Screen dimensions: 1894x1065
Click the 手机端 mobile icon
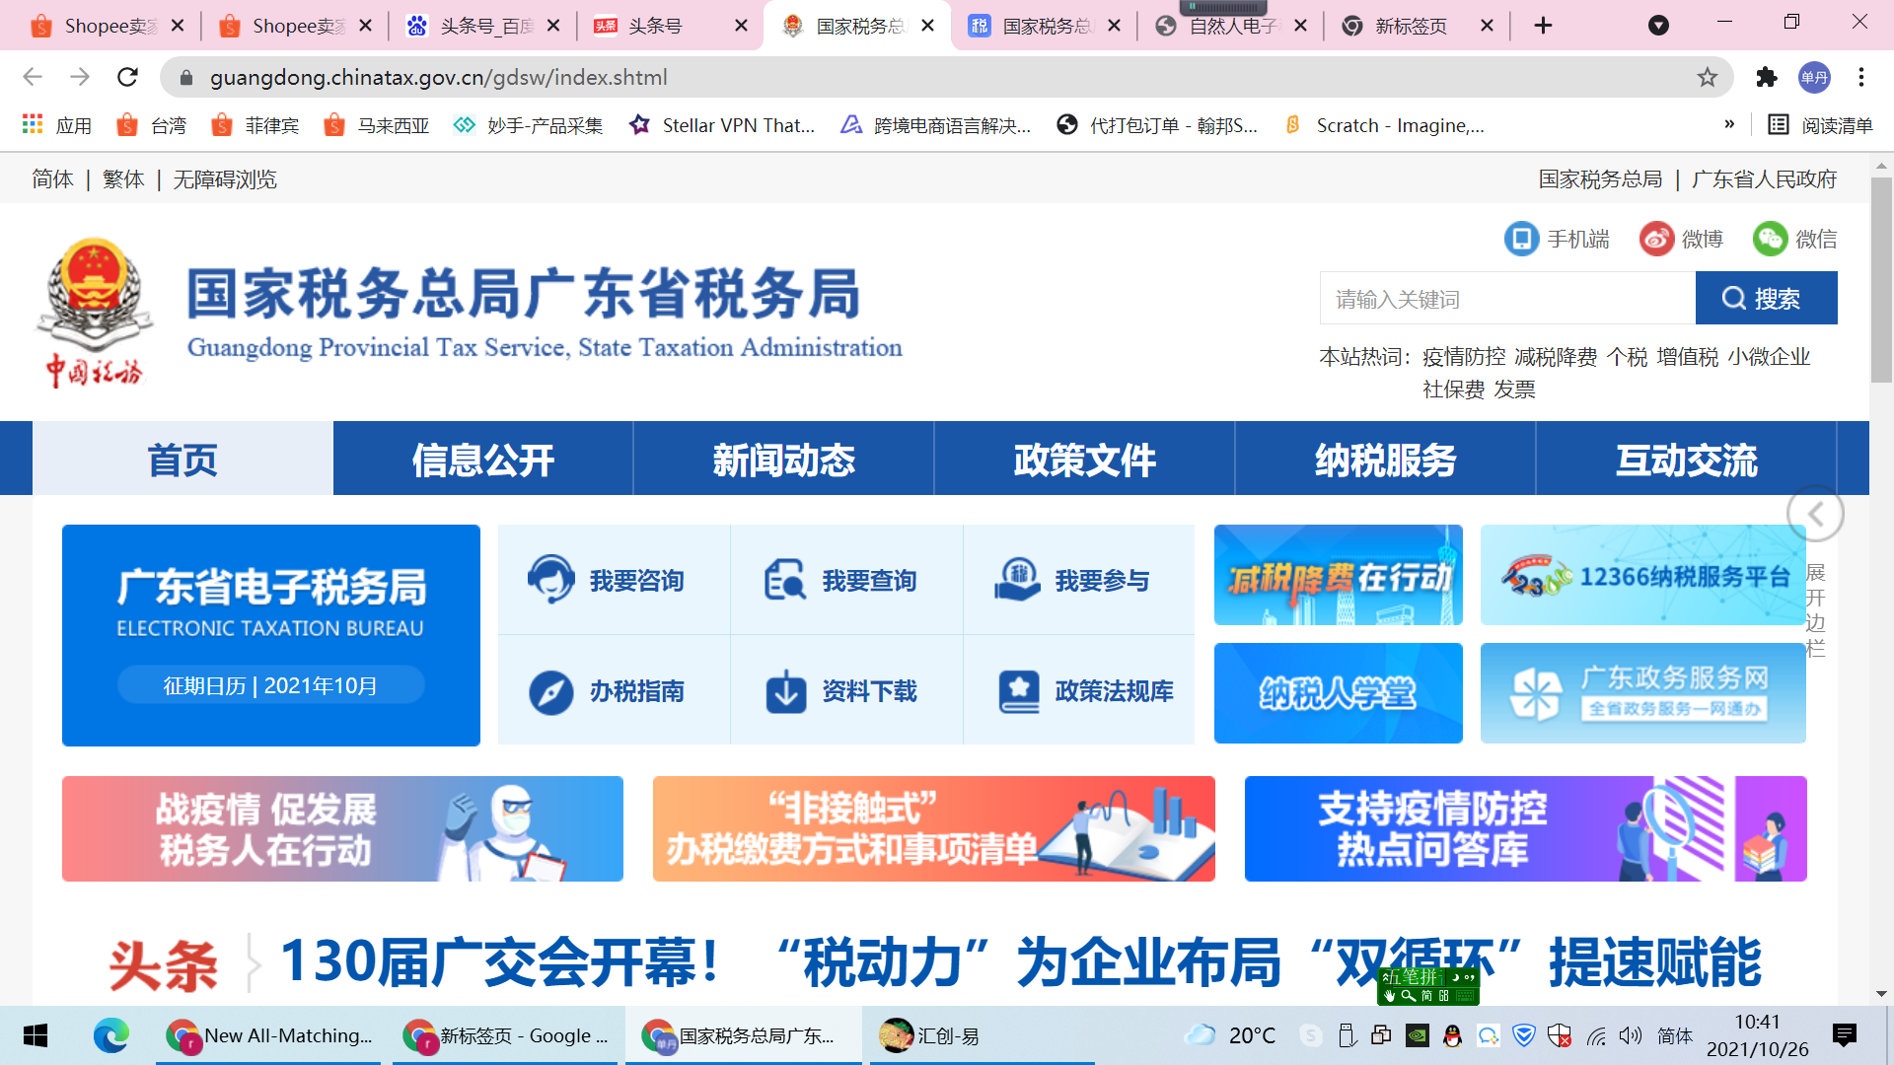point(1521,239)
